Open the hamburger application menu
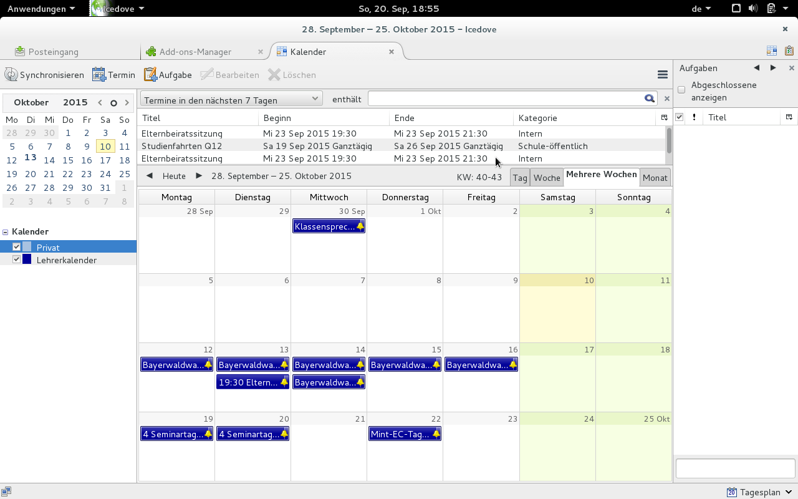 663,75
